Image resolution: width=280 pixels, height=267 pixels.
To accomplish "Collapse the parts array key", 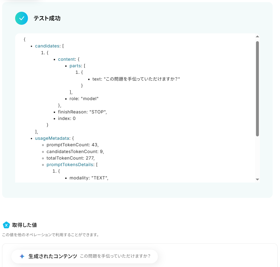I will pos(75,66).
